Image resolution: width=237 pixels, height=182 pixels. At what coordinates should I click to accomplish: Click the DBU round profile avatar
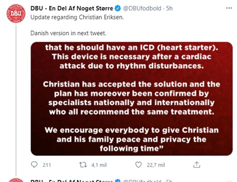pyautogui.click(x=15, y=13)
